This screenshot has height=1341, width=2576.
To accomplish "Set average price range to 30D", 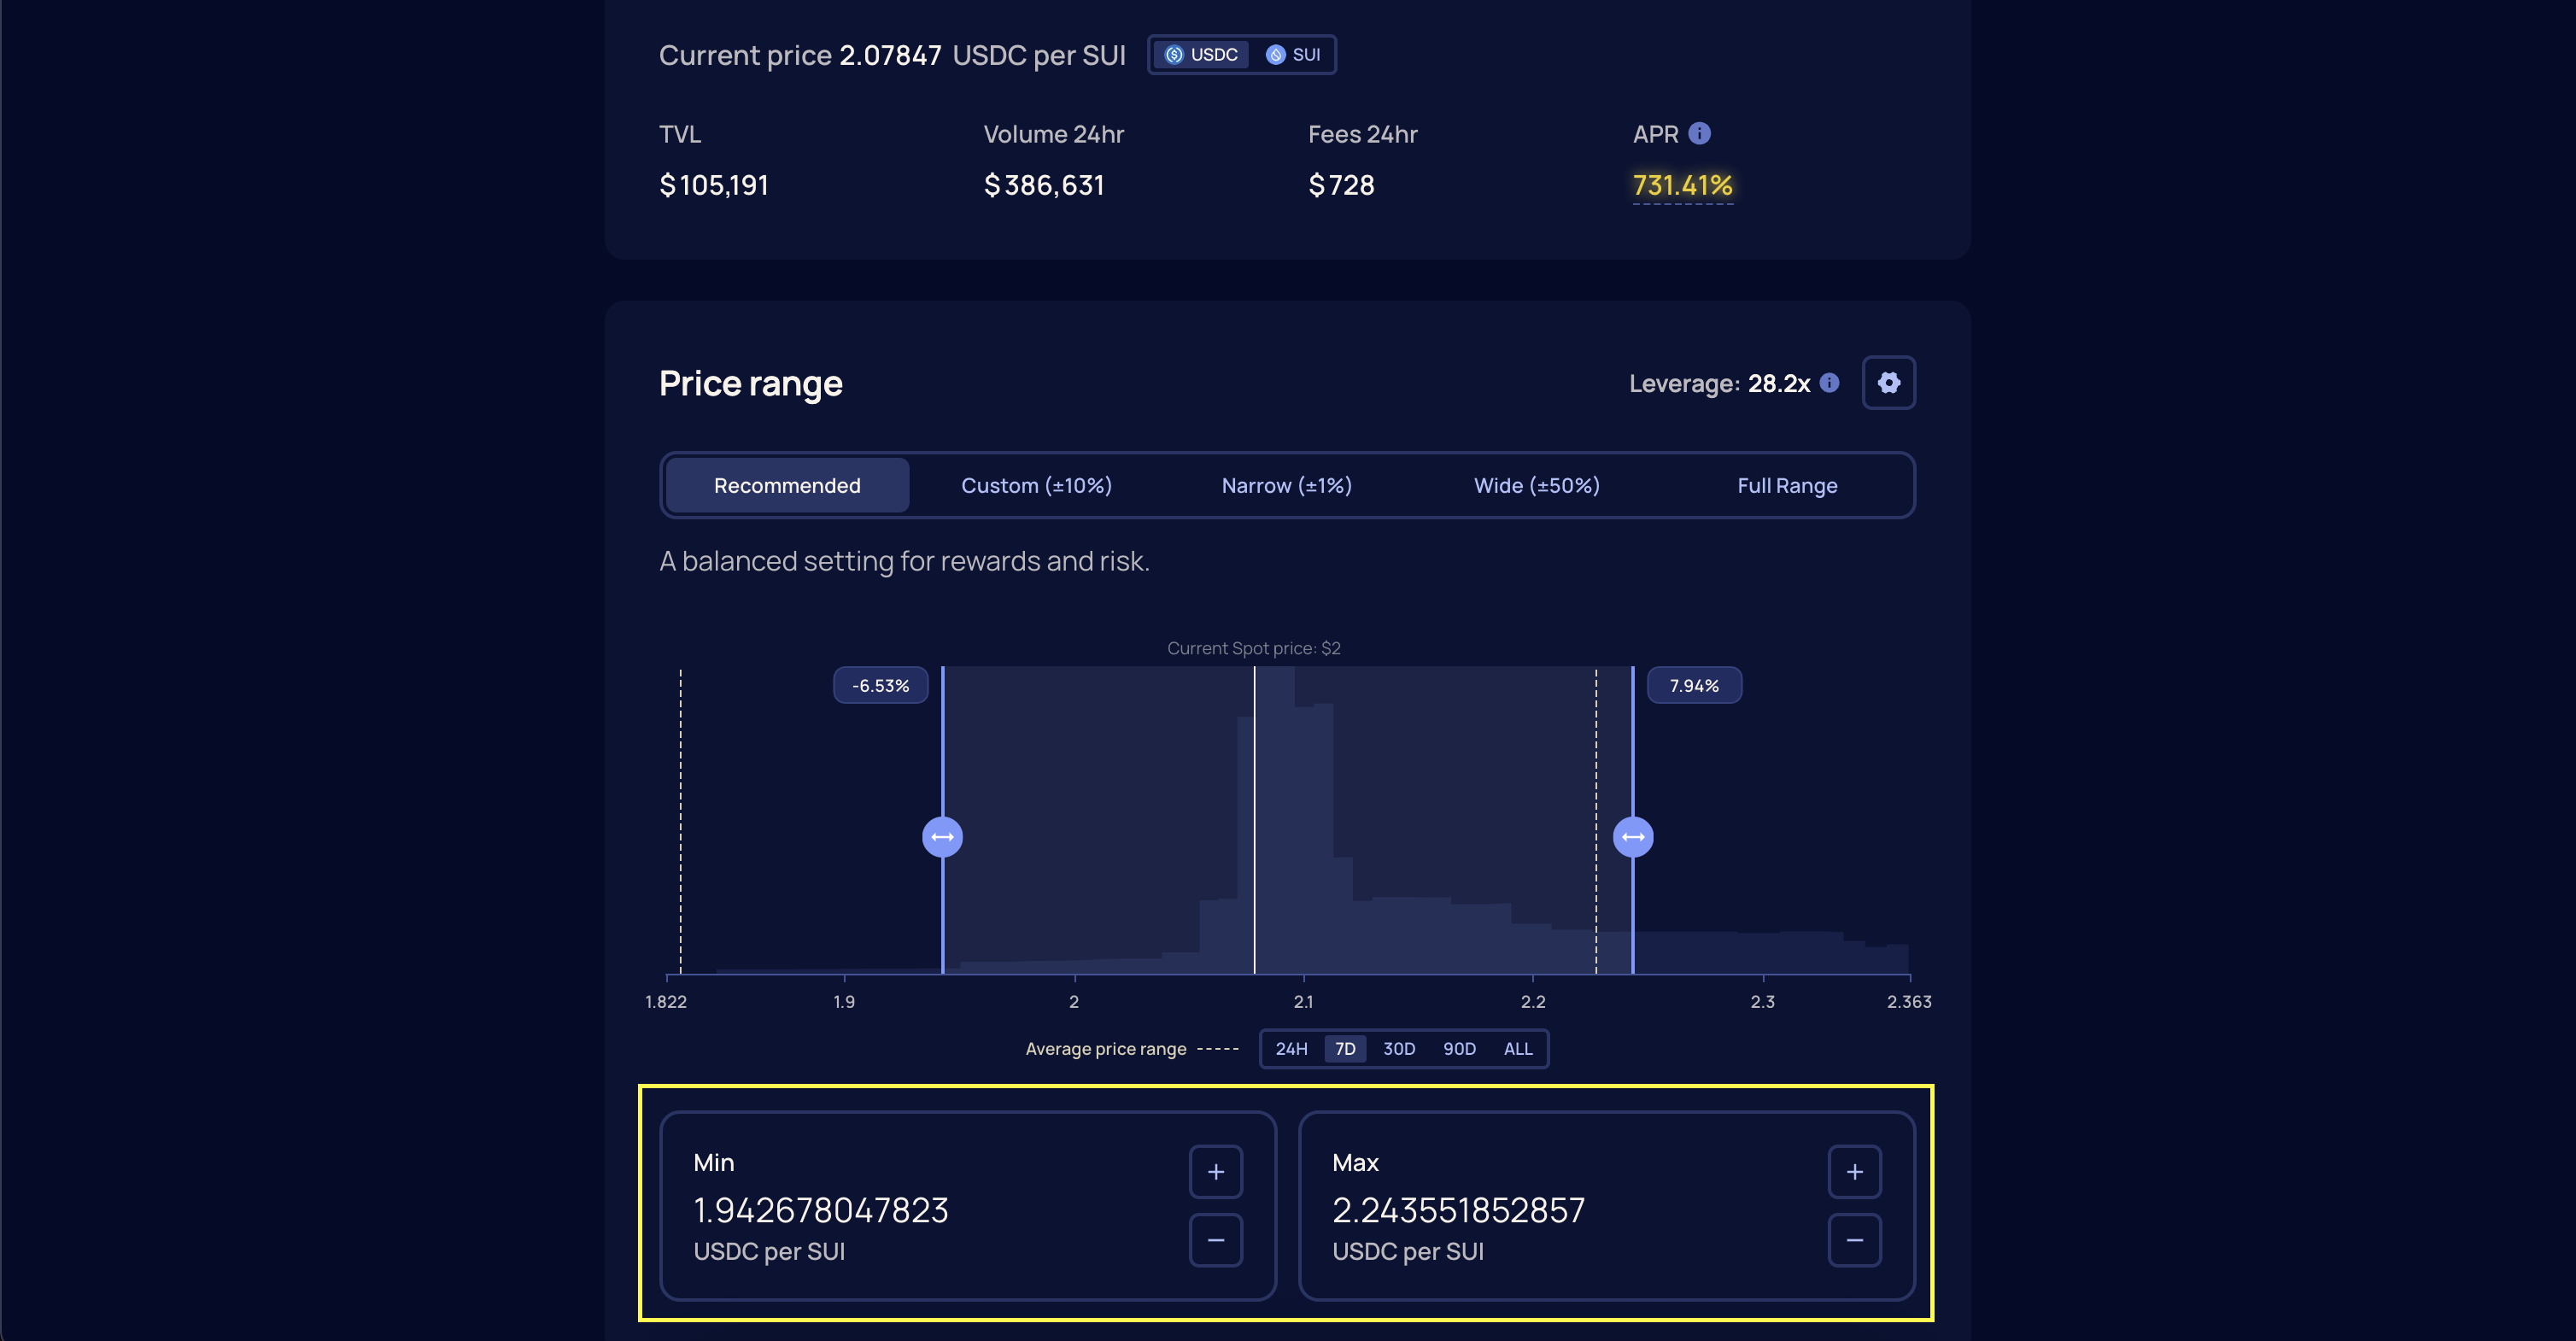I will 1398,1049.
